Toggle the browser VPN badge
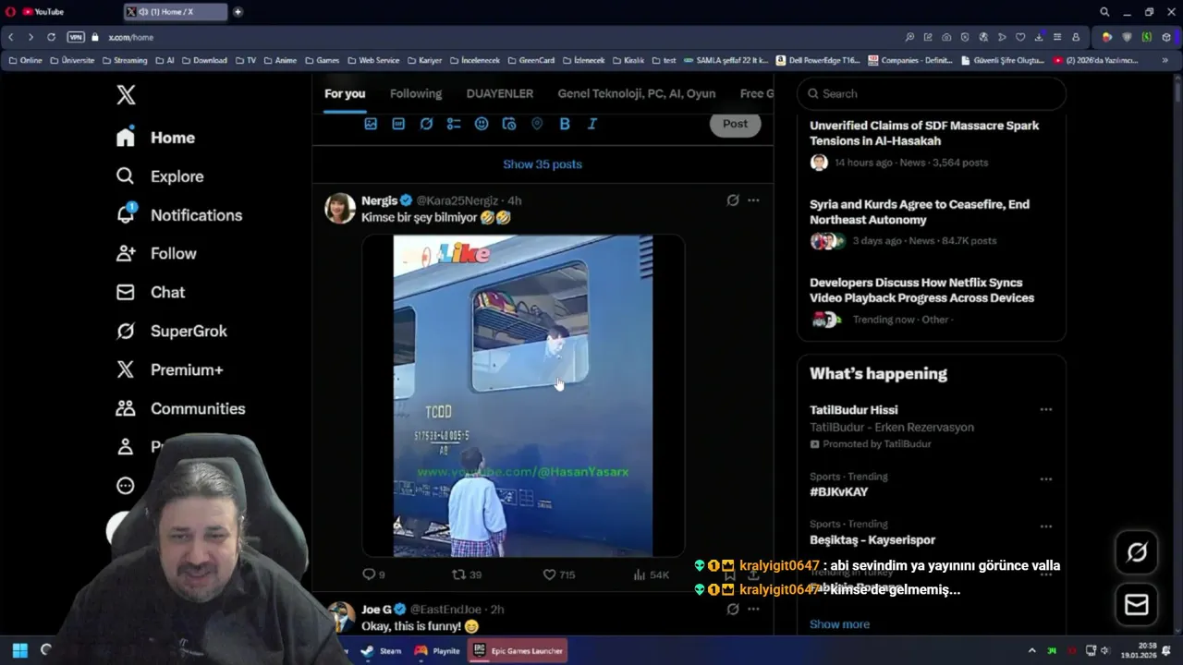Screen dimensions: 1183x665 76,37
